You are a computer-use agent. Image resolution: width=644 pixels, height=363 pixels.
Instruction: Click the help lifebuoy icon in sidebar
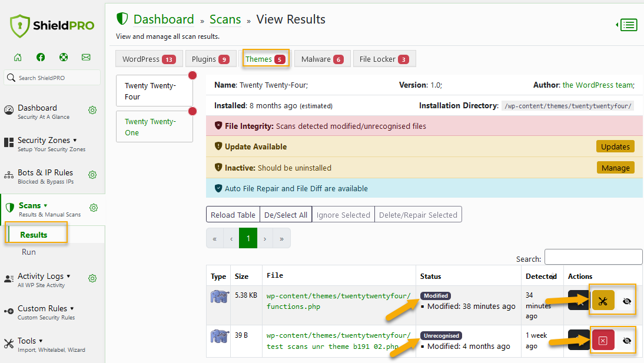coord(63,58)
